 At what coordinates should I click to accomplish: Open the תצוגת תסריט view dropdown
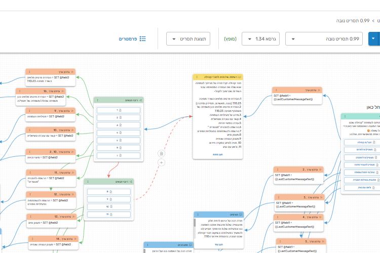click(x=188, y=39)
